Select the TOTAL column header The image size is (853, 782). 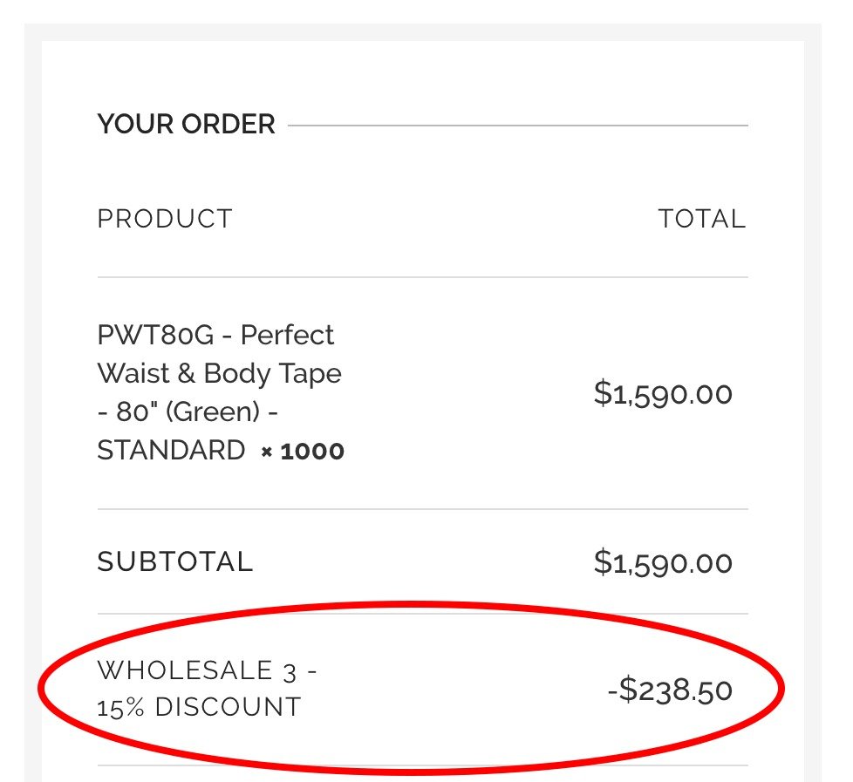click(701, 218)
